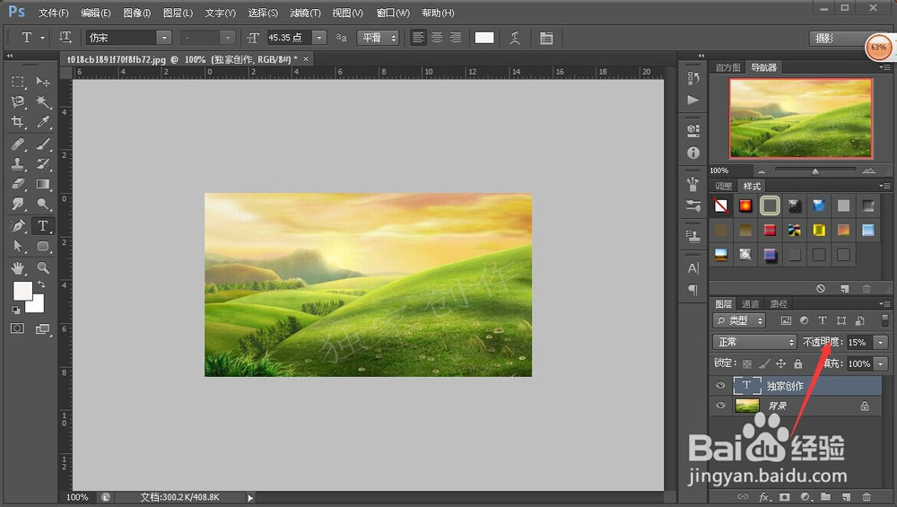Select the Move tool
Image resolution: width=897 pixels, height=507 pixels.
(x=43, y=82)
